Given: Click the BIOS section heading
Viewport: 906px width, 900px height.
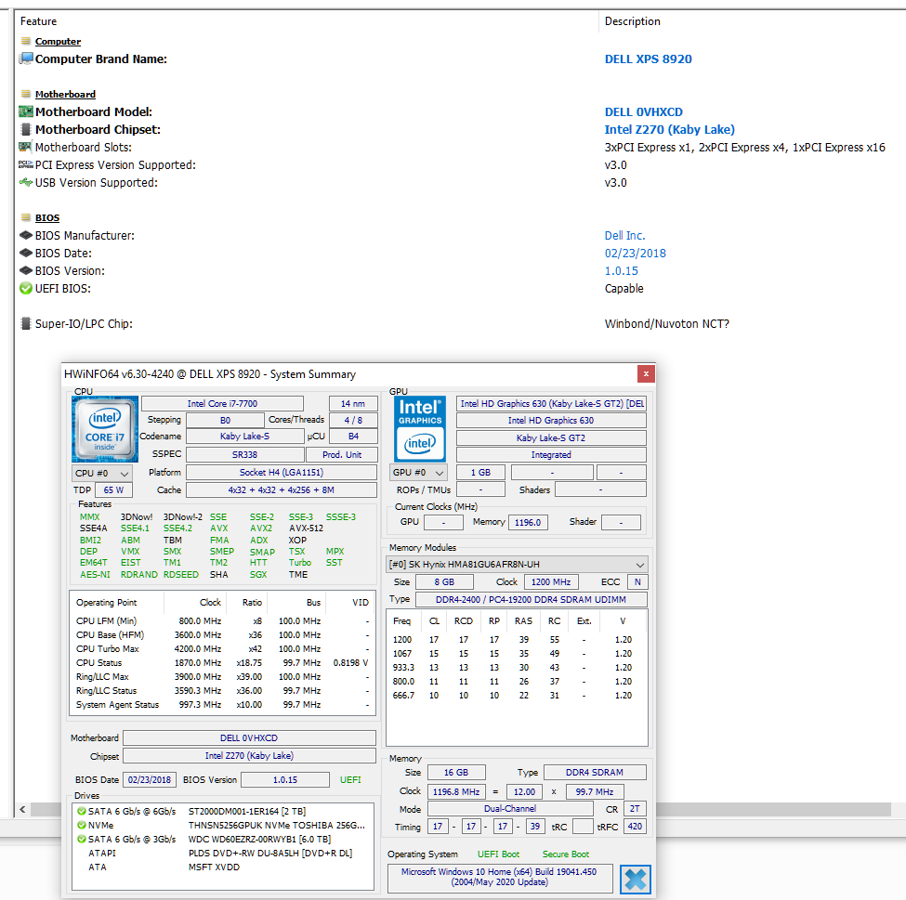Looking at the screenshot, I should pos(47,217).
